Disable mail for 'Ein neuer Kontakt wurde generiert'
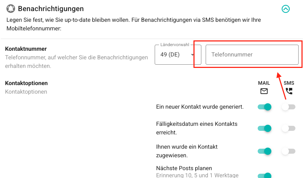The width and height of the screenshot is (304, 178). [x=265, y=107]
